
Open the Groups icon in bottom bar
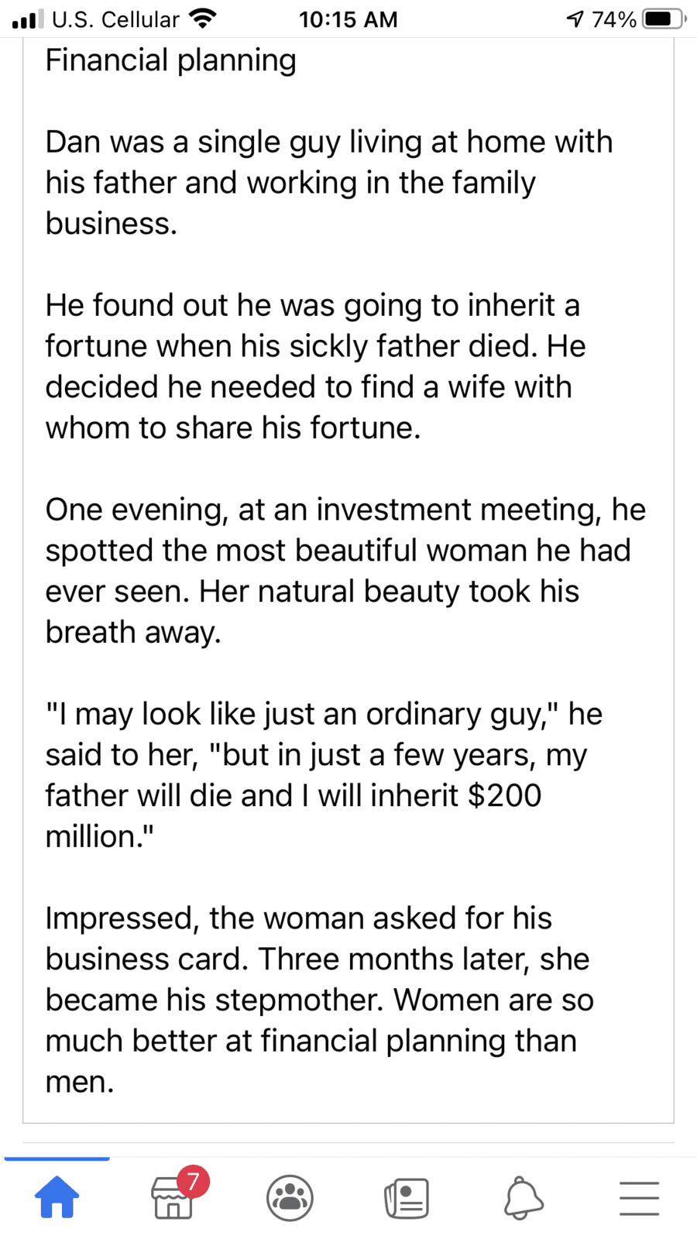click(290, 1197)
